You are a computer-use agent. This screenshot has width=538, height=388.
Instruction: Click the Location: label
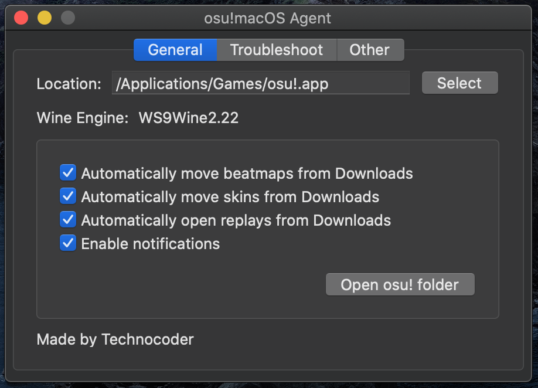[69, 84]
